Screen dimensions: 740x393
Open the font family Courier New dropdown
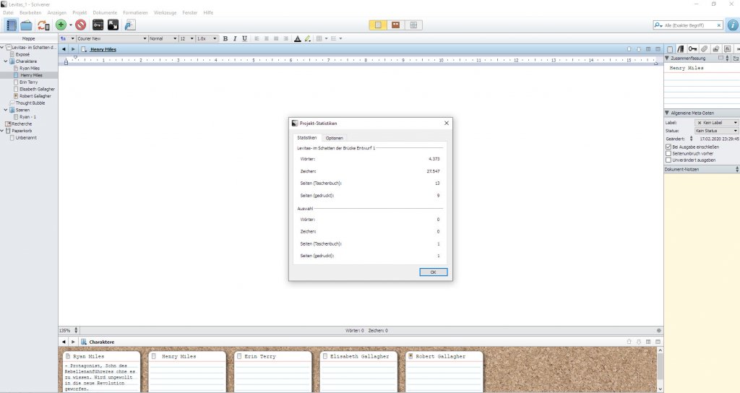tap(112, 39)
